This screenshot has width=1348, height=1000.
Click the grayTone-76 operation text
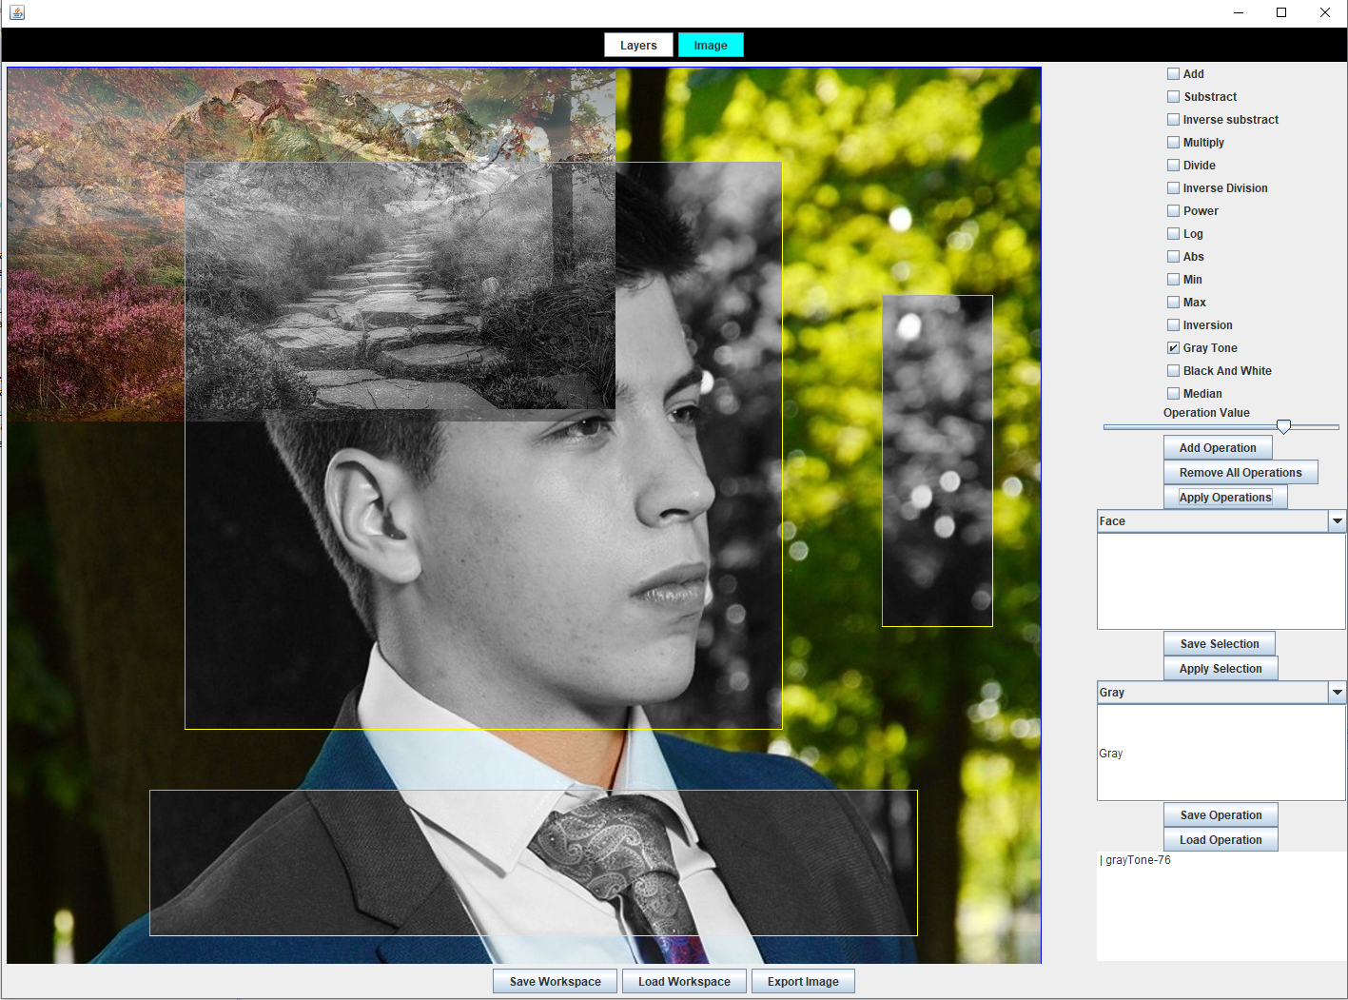(x=1138, y=860)
